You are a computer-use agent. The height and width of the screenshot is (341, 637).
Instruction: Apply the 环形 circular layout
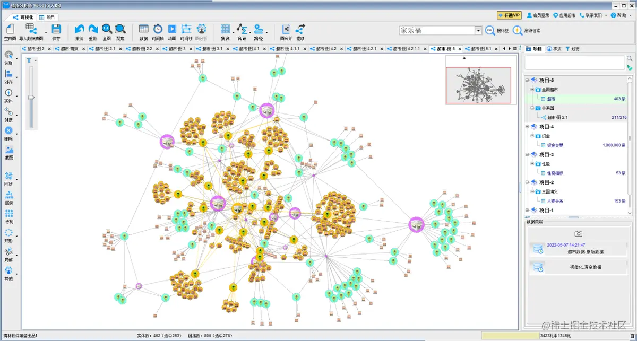[8, 233]
